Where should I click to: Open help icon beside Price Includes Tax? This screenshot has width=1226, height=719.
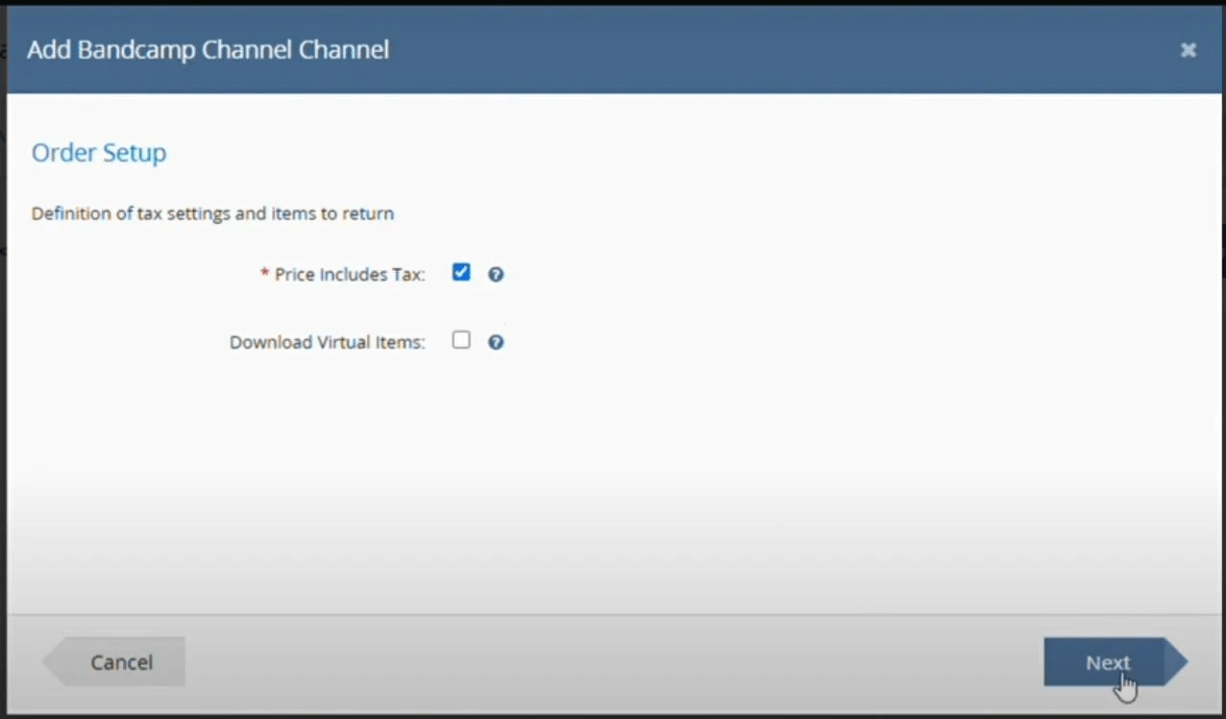pos(496,275)
